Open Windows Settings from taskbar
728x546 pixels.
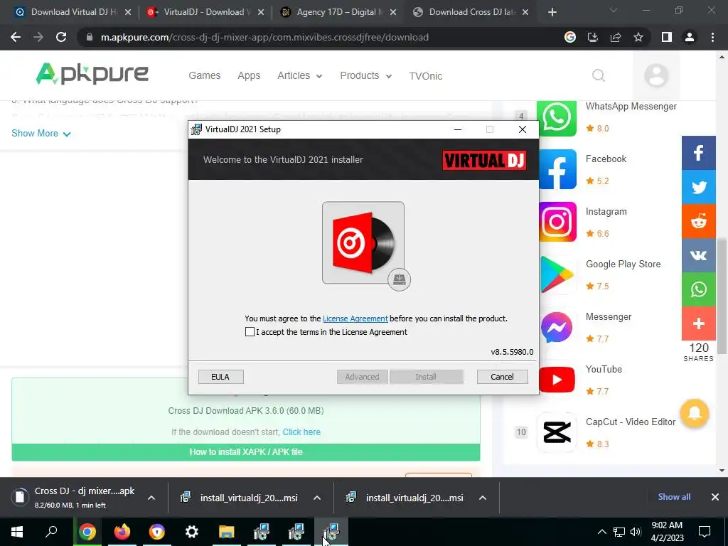[192, 532]
